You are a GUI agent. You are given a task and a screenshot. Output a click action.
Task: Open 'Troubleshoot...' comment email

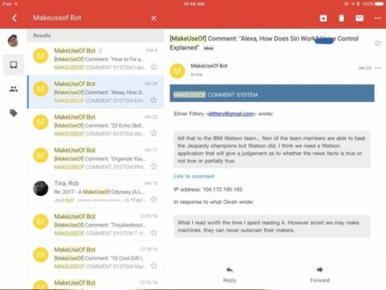95,224
